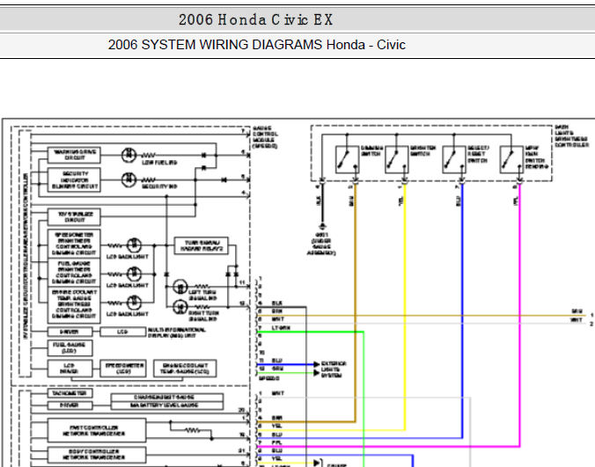Click the 'LOW FUEL IND' label
Viewport: 595px width, 467px height.
(x=159, y=163)
